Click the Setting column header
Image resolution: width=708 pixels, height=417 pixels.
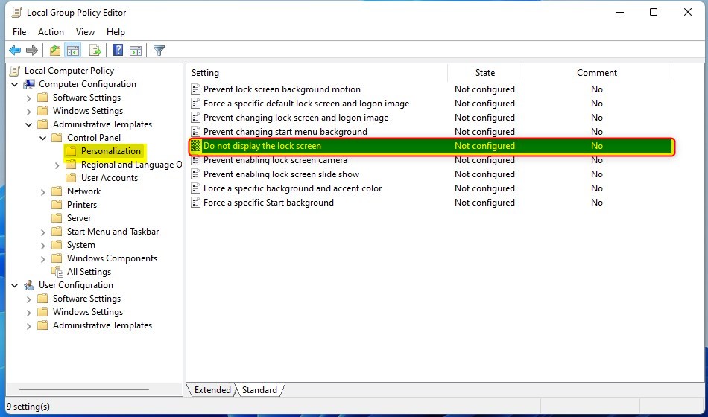[317, 73]
